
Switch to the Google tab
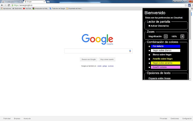pos(34,2)
